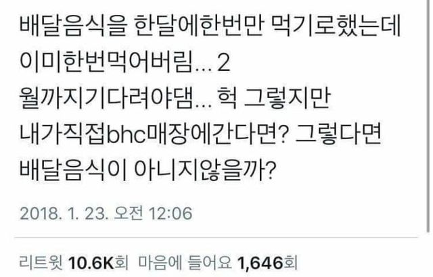433x277 pixels.
Task: Click the tweet line 이미한번먹어버림... 2
Action: pos(124,63)
